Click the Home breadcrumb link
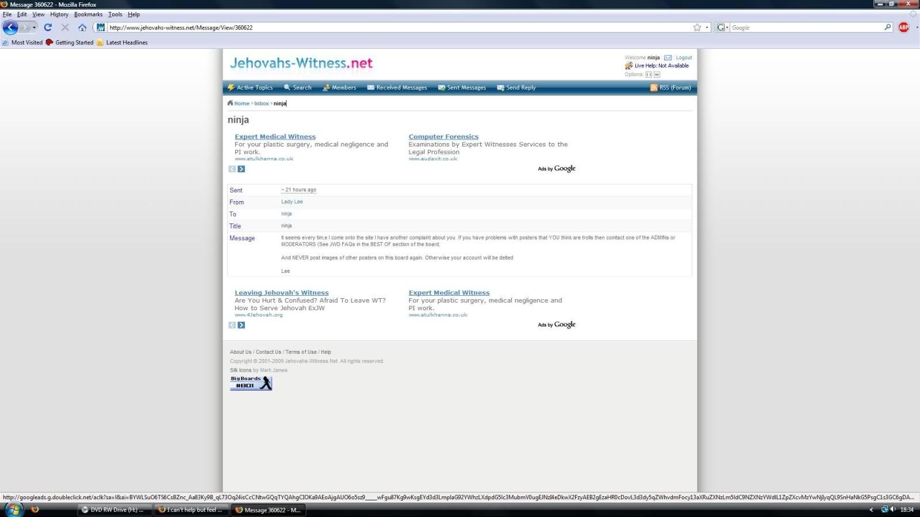 (x=241, y=103)
